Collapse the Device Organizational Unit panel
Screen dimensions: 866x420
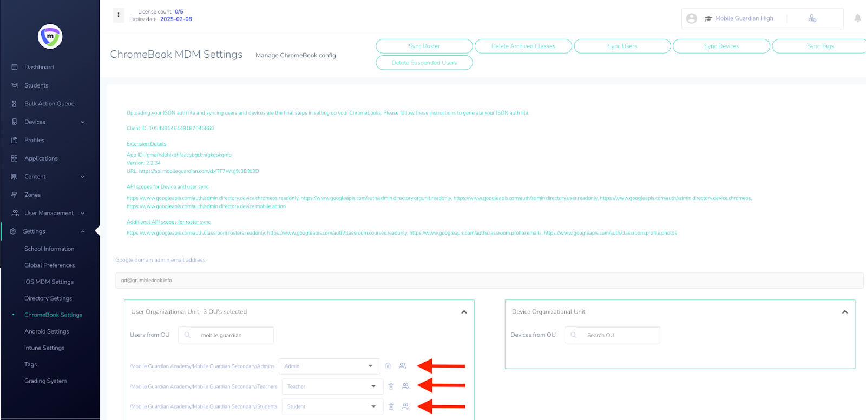click(844, 312)
